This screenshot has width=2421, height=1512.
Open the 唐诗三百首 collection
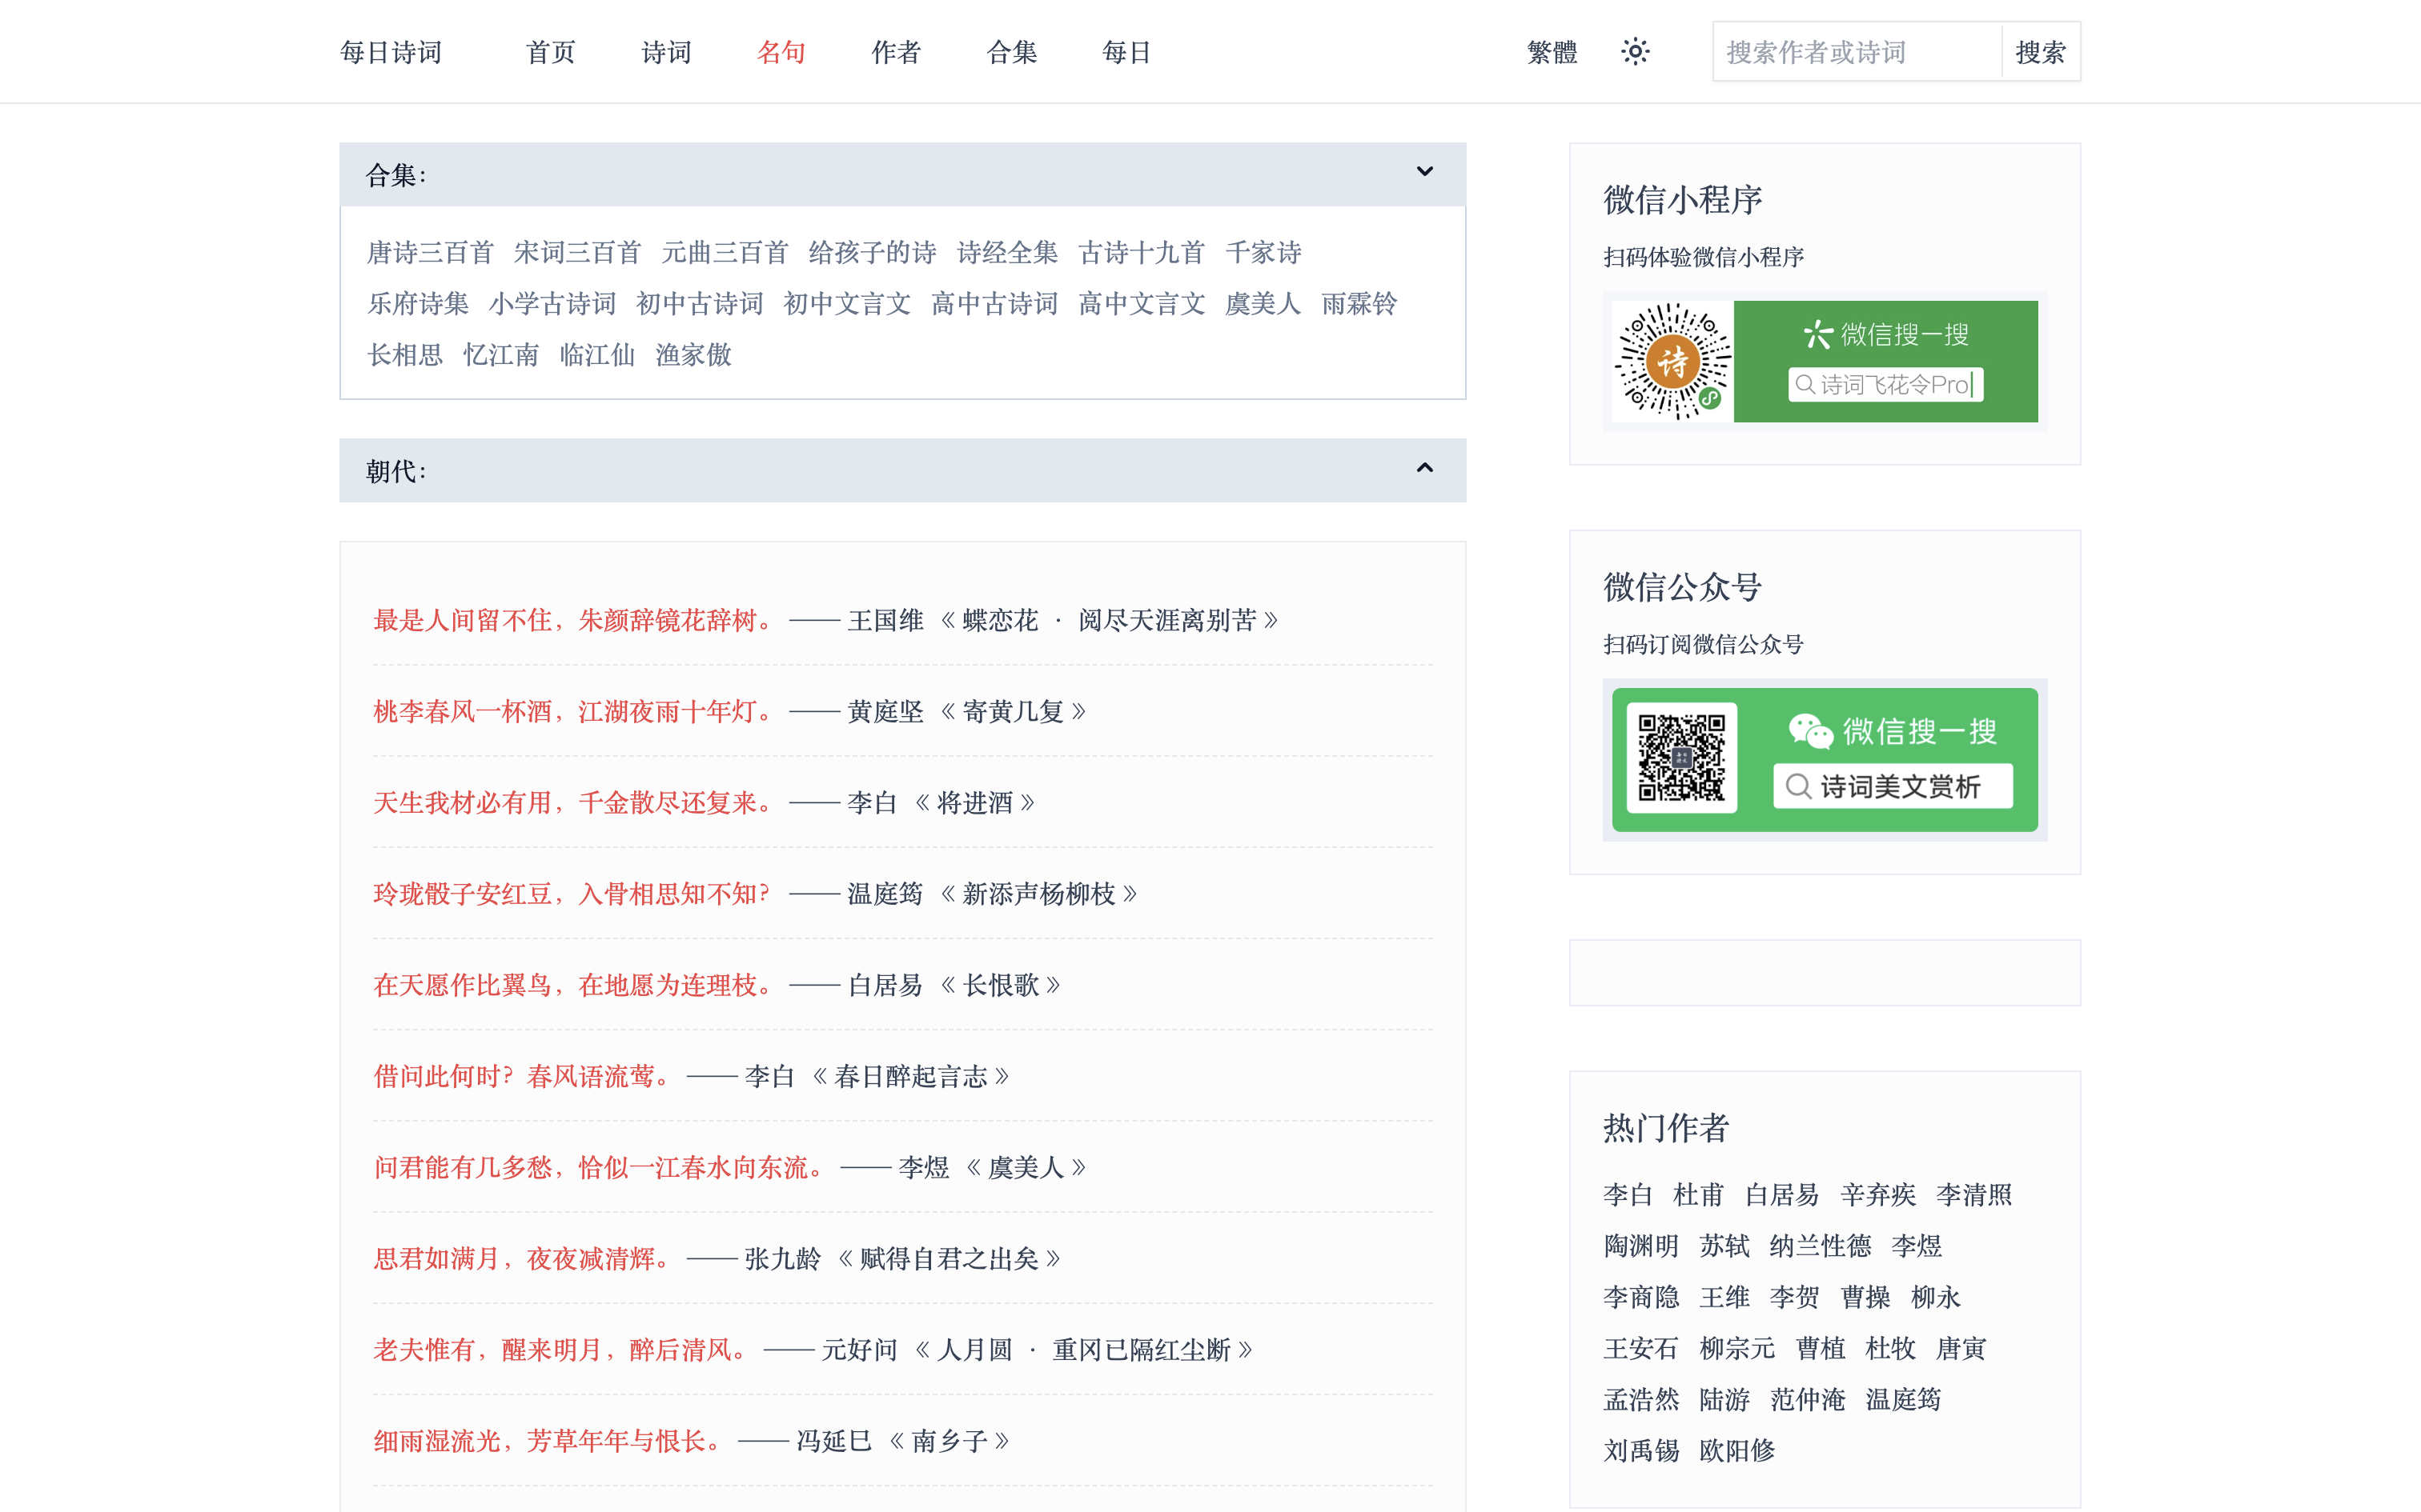click(x=429, y=252)
